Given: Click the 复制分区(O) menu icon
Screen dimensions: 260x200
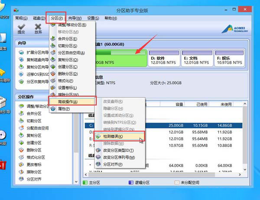Looking at the screenshot, I should [53, 59].
